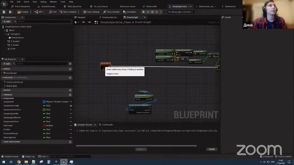294x165 pixels.
Task: Collapse the SpringArm component node
Action: (x=6, y=34)
